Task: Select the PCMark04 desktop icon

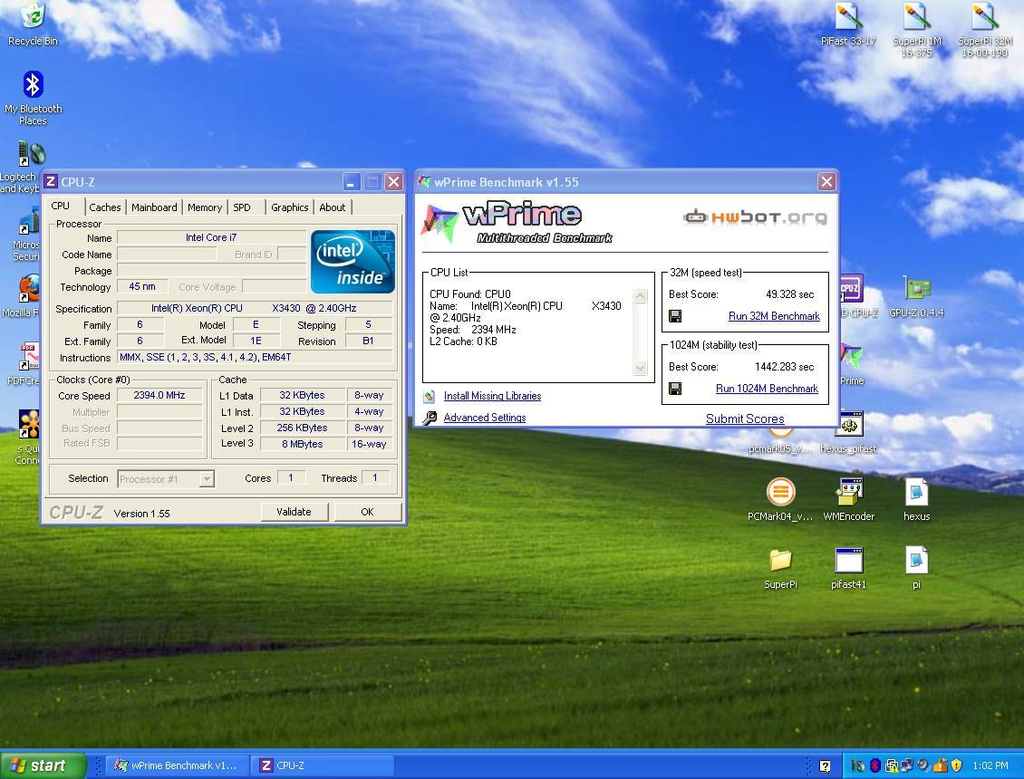Action: click(780, 499)
